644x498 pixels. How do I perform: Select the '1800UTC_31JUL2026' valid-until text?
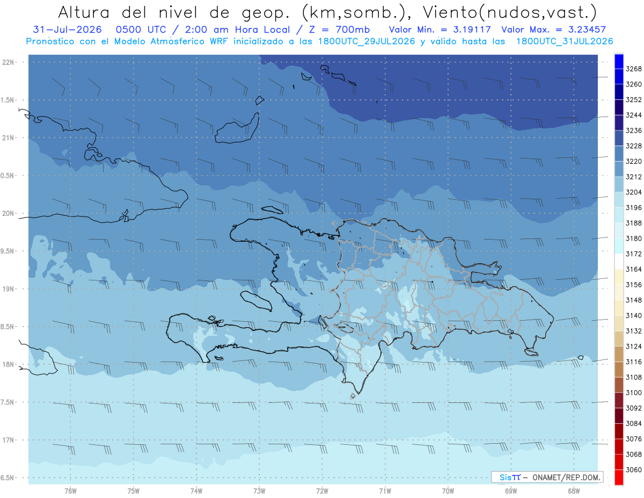pyautogui.click(x=565, y=41)
